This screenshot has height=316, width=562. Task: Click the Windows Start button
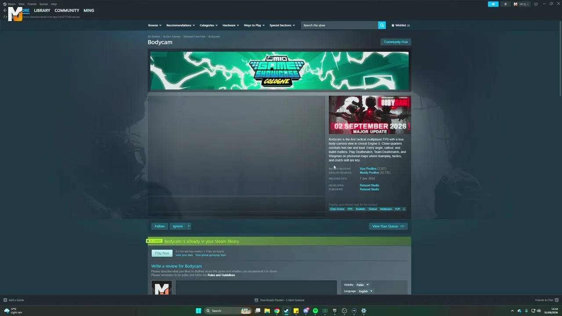(x=198, y=311)
